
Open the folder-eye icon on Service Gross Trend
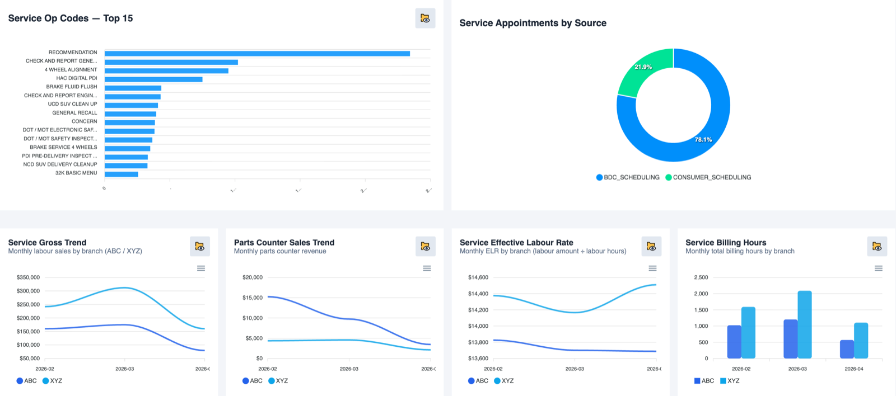pos(199,246)
